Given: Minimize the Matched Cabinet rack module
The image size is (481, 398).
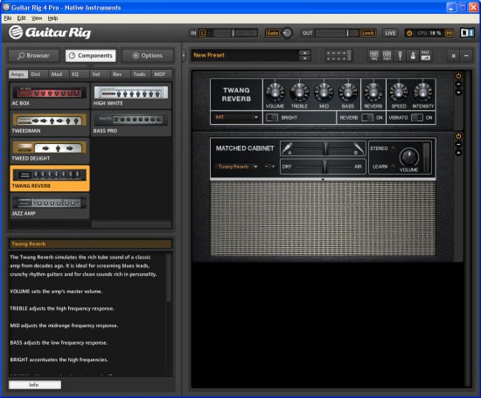Looking at the screenshot, I should [458, 145].
